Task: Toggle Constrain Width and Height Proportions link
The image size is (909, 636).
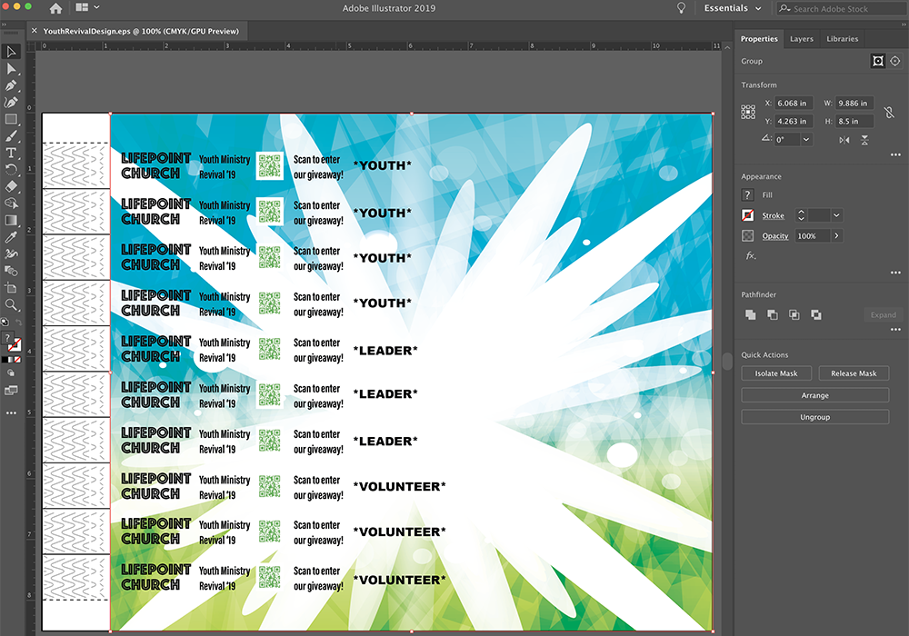Action: tap(889, 113)
